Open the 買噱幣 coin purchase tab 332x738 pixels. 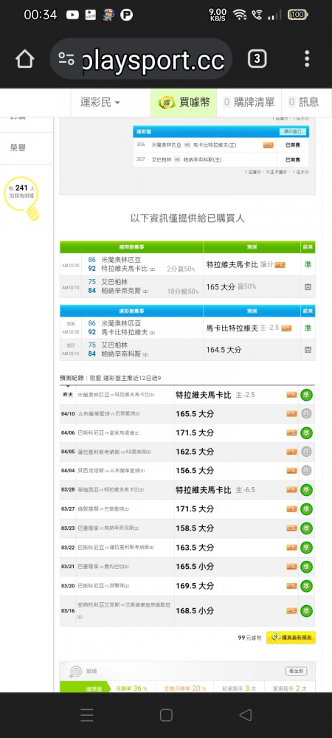[184, 102]
